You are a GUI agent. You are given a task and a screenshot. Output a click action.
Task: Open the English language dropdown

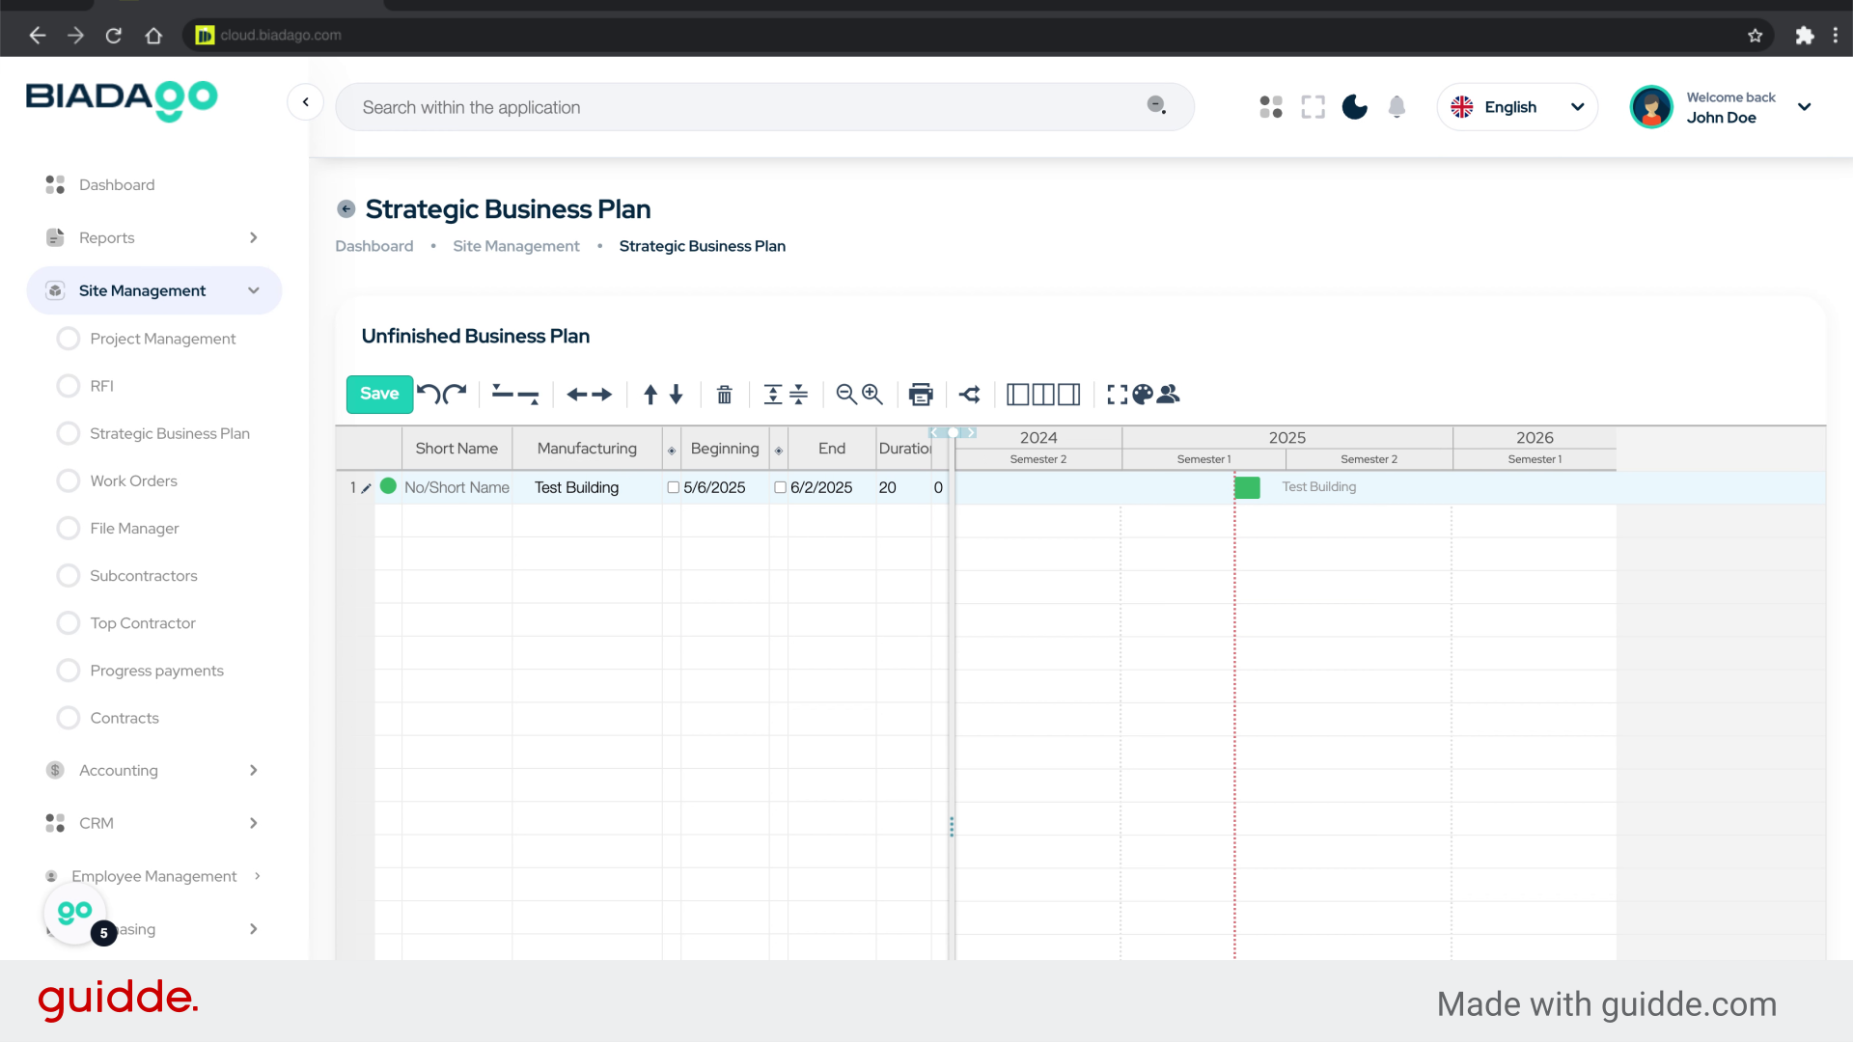click(x=1516, y=107)
